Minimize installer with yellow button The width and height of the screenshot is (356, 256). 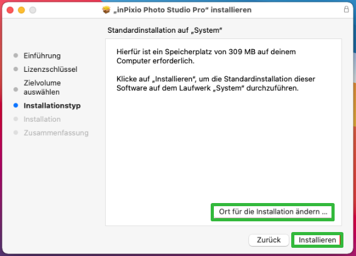click(21, 10)
